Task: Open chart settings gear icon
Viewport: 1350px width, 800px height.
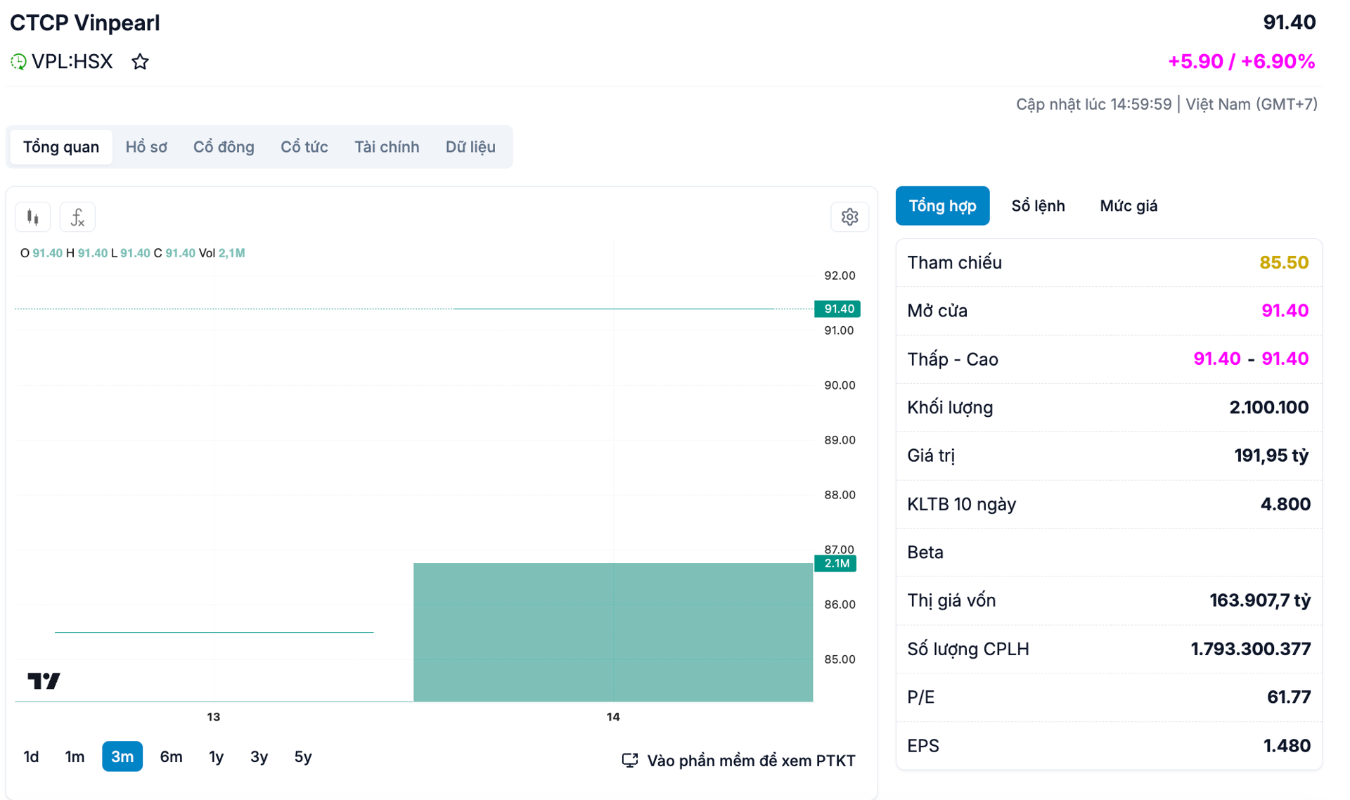Action: pos(849,217)
